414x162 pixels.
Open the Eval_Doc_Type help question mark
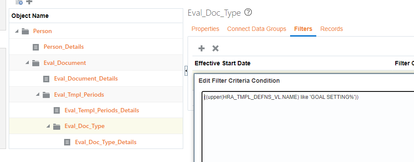pyautogui.click(x=248, y=12)
